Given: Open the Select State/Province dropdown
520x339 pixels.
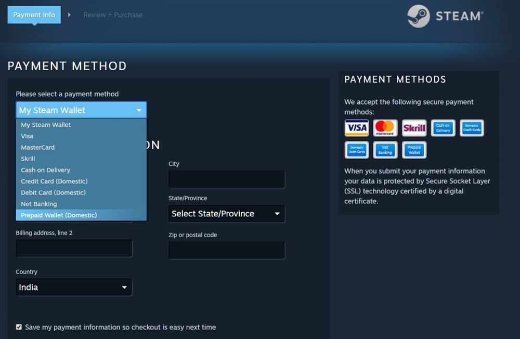Looking at the screenshot, I should click(x=227, y=214).
